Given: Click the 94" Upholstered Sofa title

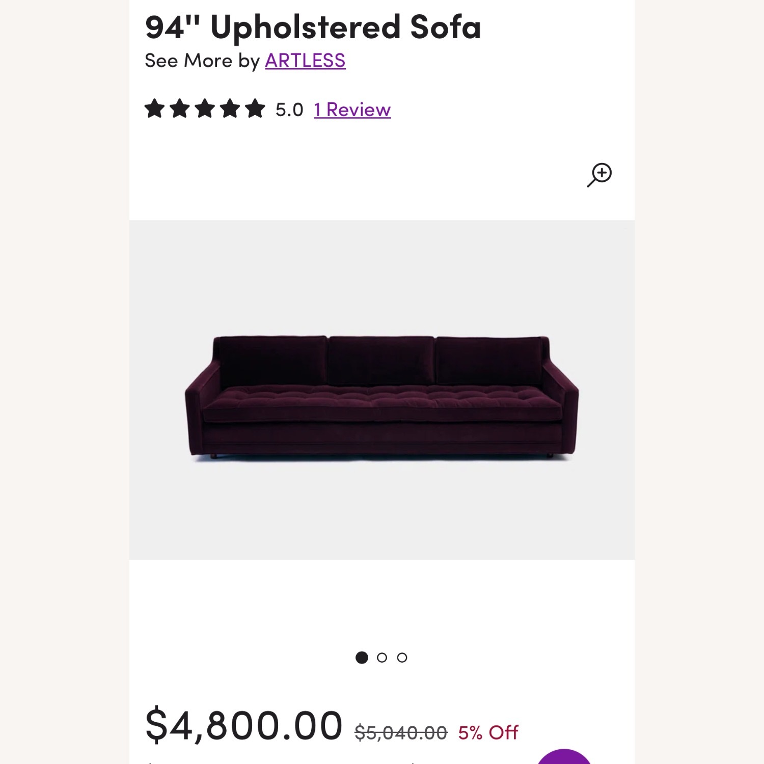Looking at the screenshot, I should pos(313,27).
